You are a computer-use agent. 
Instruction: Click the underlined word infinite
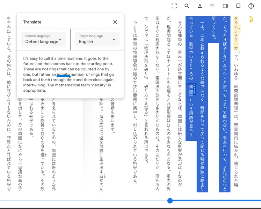(x=64, y=75)
